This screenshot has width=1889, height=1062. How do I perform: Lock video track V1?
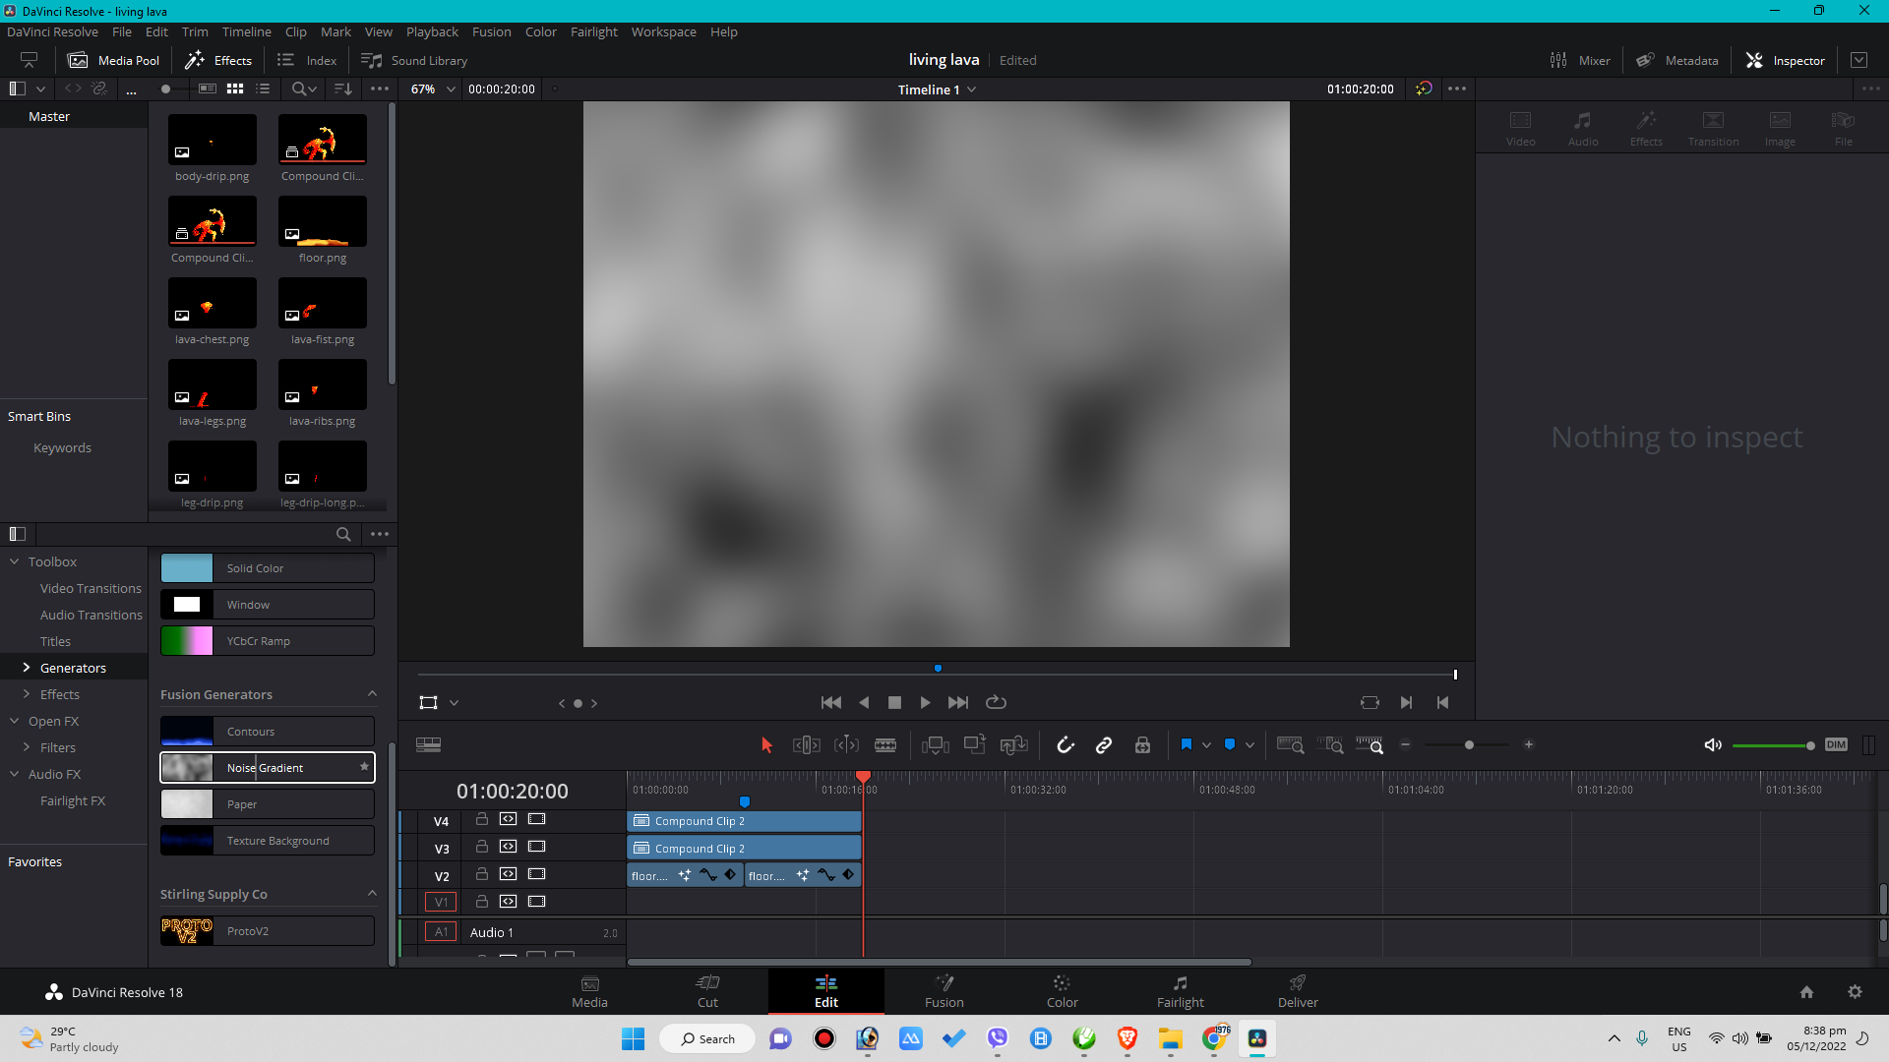[x=482, y=902]
